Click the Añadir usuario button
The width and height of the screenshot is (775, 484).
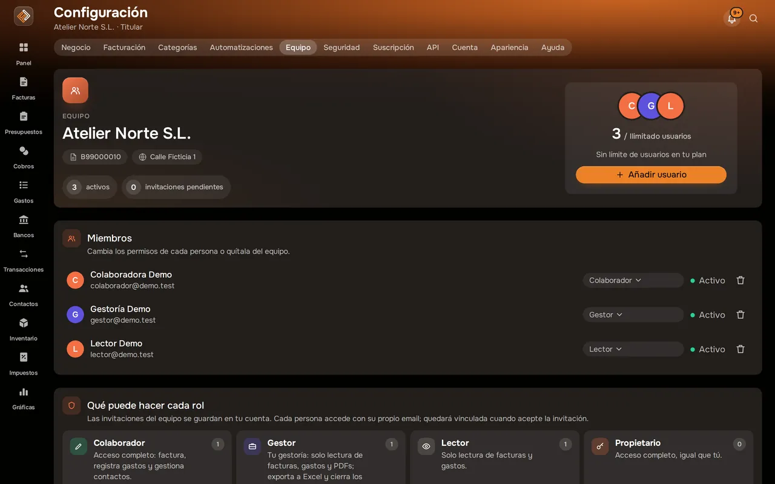(x=651, y=175)
